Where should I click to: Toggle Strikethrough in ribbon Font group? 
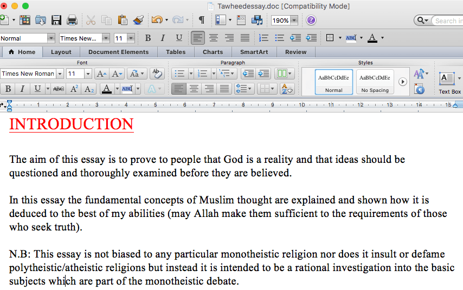coord(59,89)
